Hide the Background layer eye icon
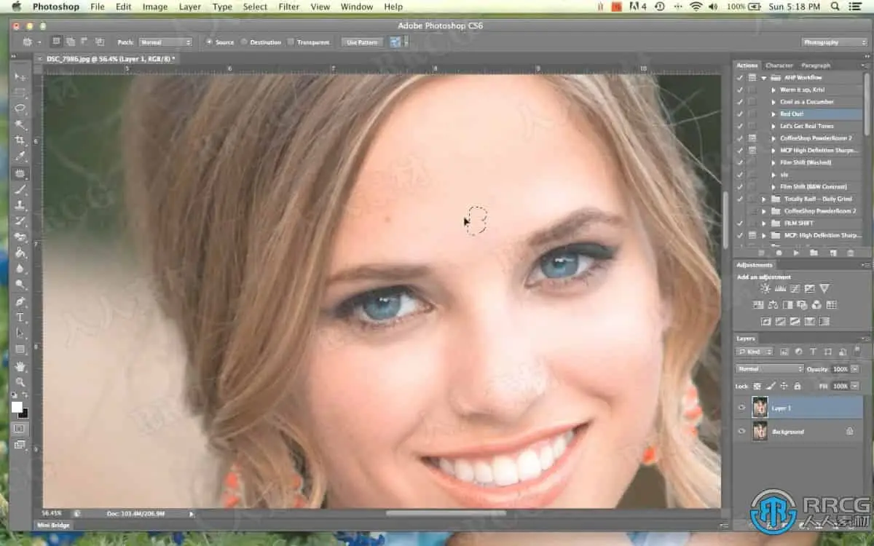This screenshot has width=874, height=546. [741, 432]
